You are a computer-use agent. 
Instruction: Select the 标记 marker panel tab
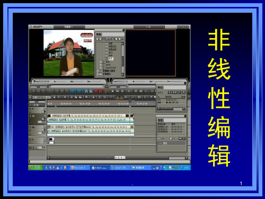pyautogui.click(x=160, y=88)
